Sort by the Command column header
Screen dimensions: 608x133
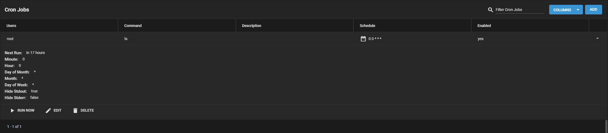pos(133,26)
